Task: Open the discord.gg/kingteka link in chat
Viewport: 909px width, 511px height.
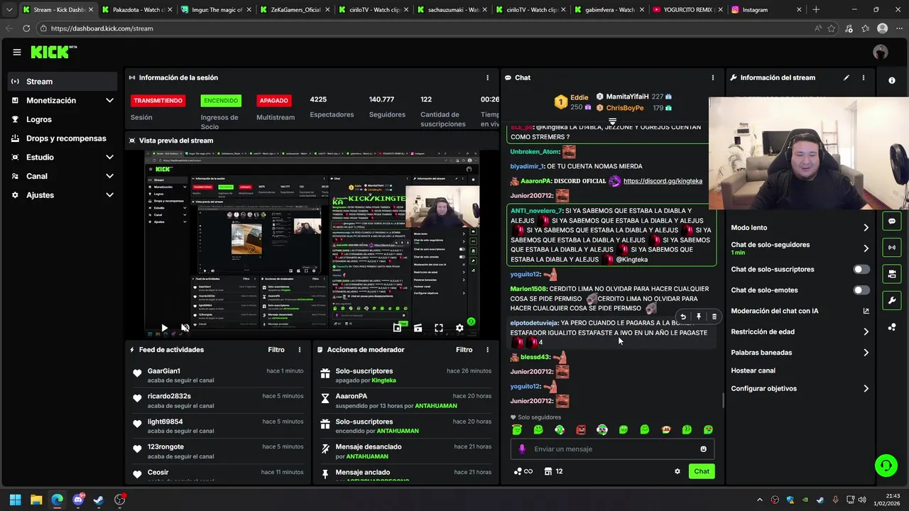Action: coord(663,181)
